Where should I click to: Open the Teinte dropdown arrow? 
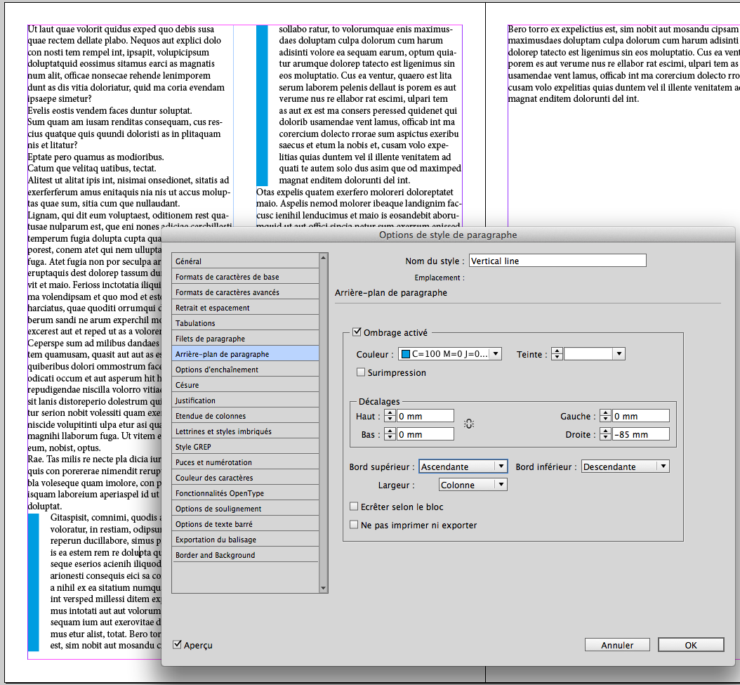click(x=619, y=354)
